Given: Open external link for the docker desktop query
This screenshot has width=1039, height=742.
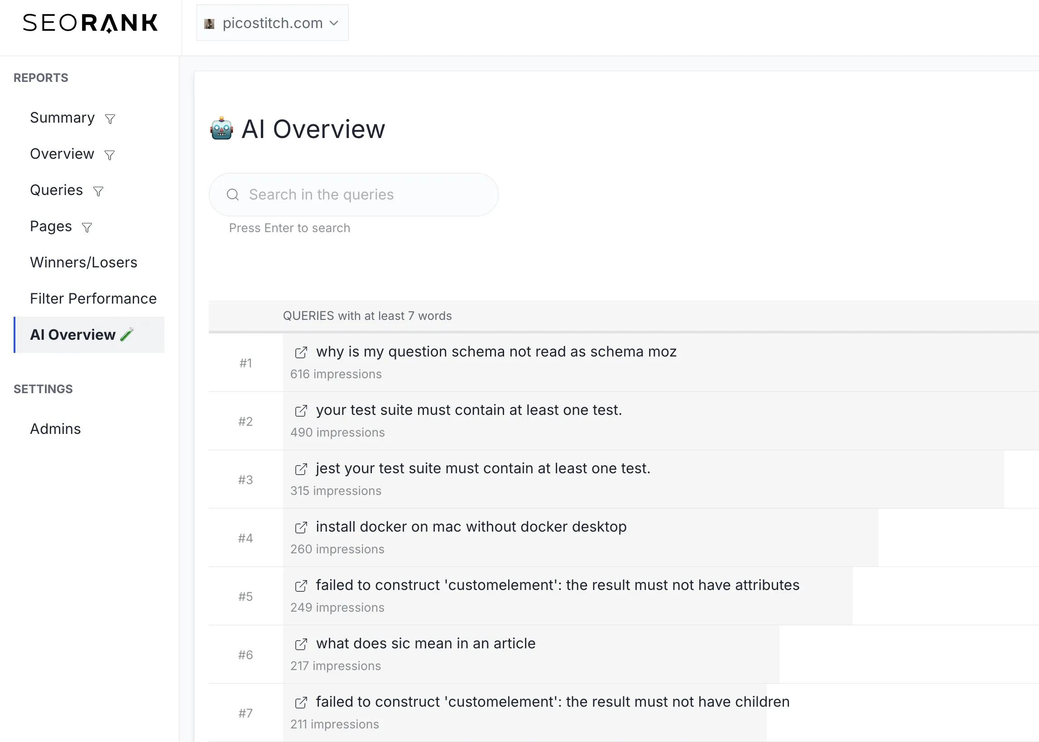Looking at the screenshot, I should 301,527.
